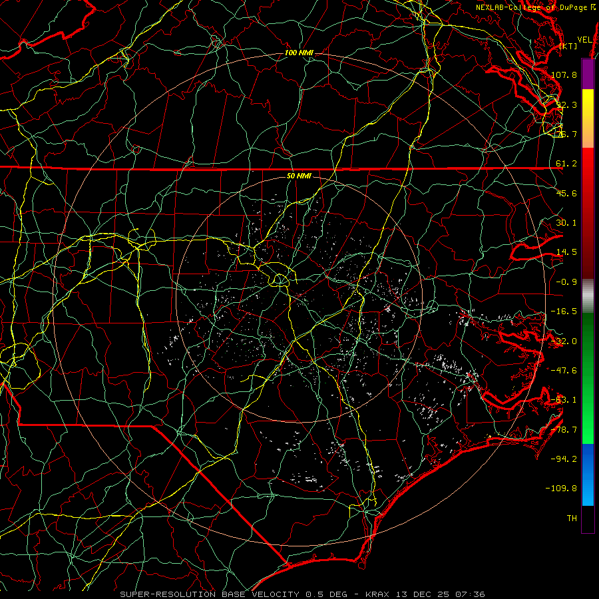The width and height of the screenshot is (599, 599).
Task: Click the -32.0 velocity scale value
Action: 564,341
